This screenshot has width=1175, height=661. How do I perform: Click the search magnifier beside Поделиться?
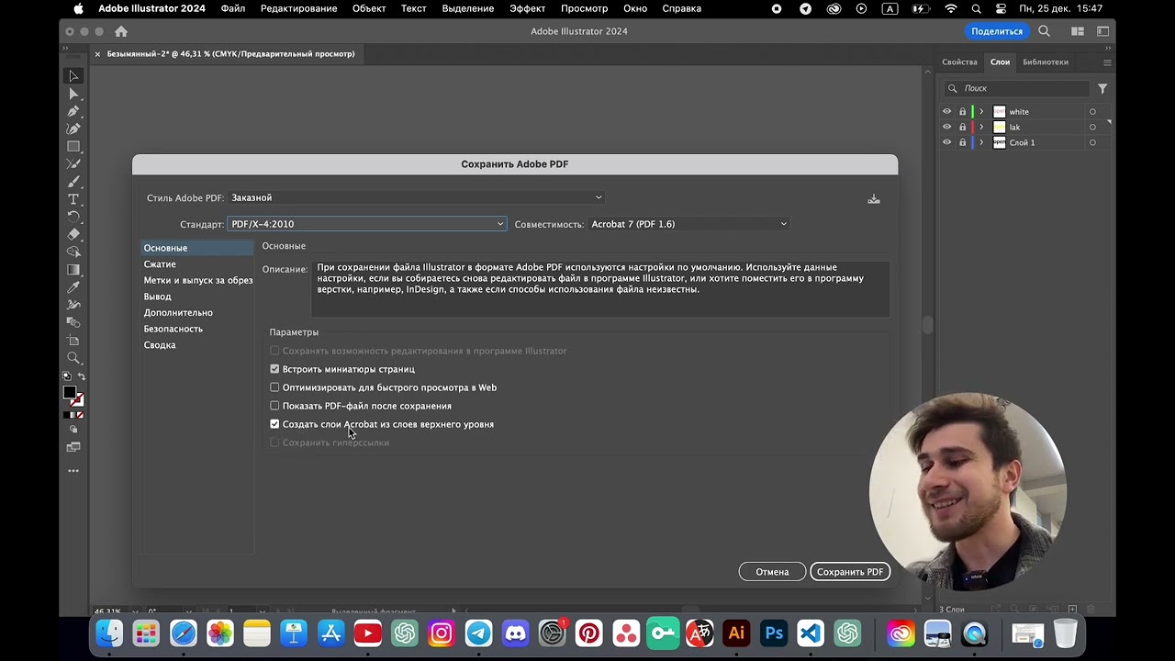1044,31
